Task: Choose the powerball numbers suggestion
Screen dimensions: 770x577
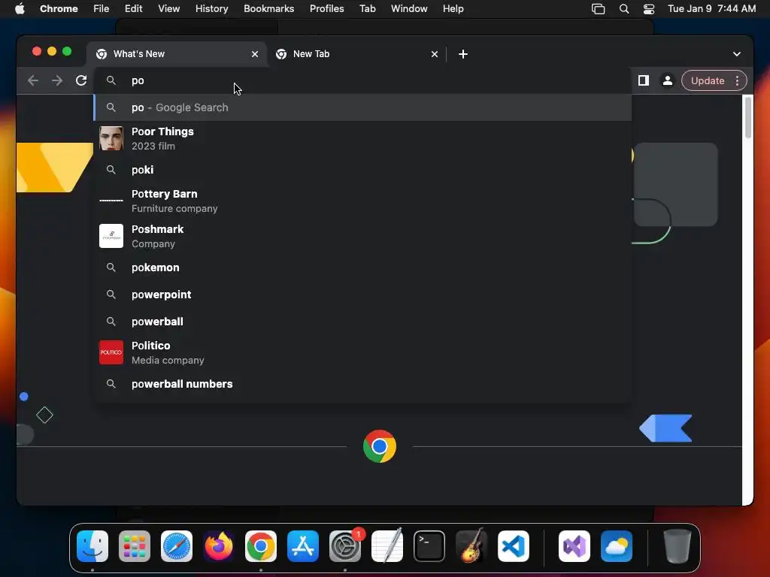Action: coord(362,384)
